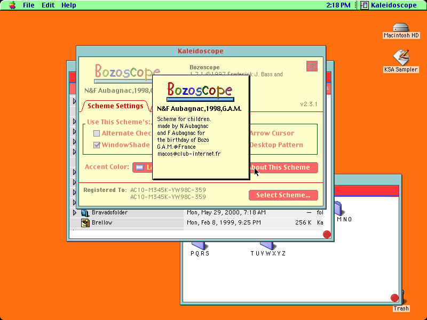The image size is (427, 320).
Task: Click the red grow box in folder window
Action: 394,298
